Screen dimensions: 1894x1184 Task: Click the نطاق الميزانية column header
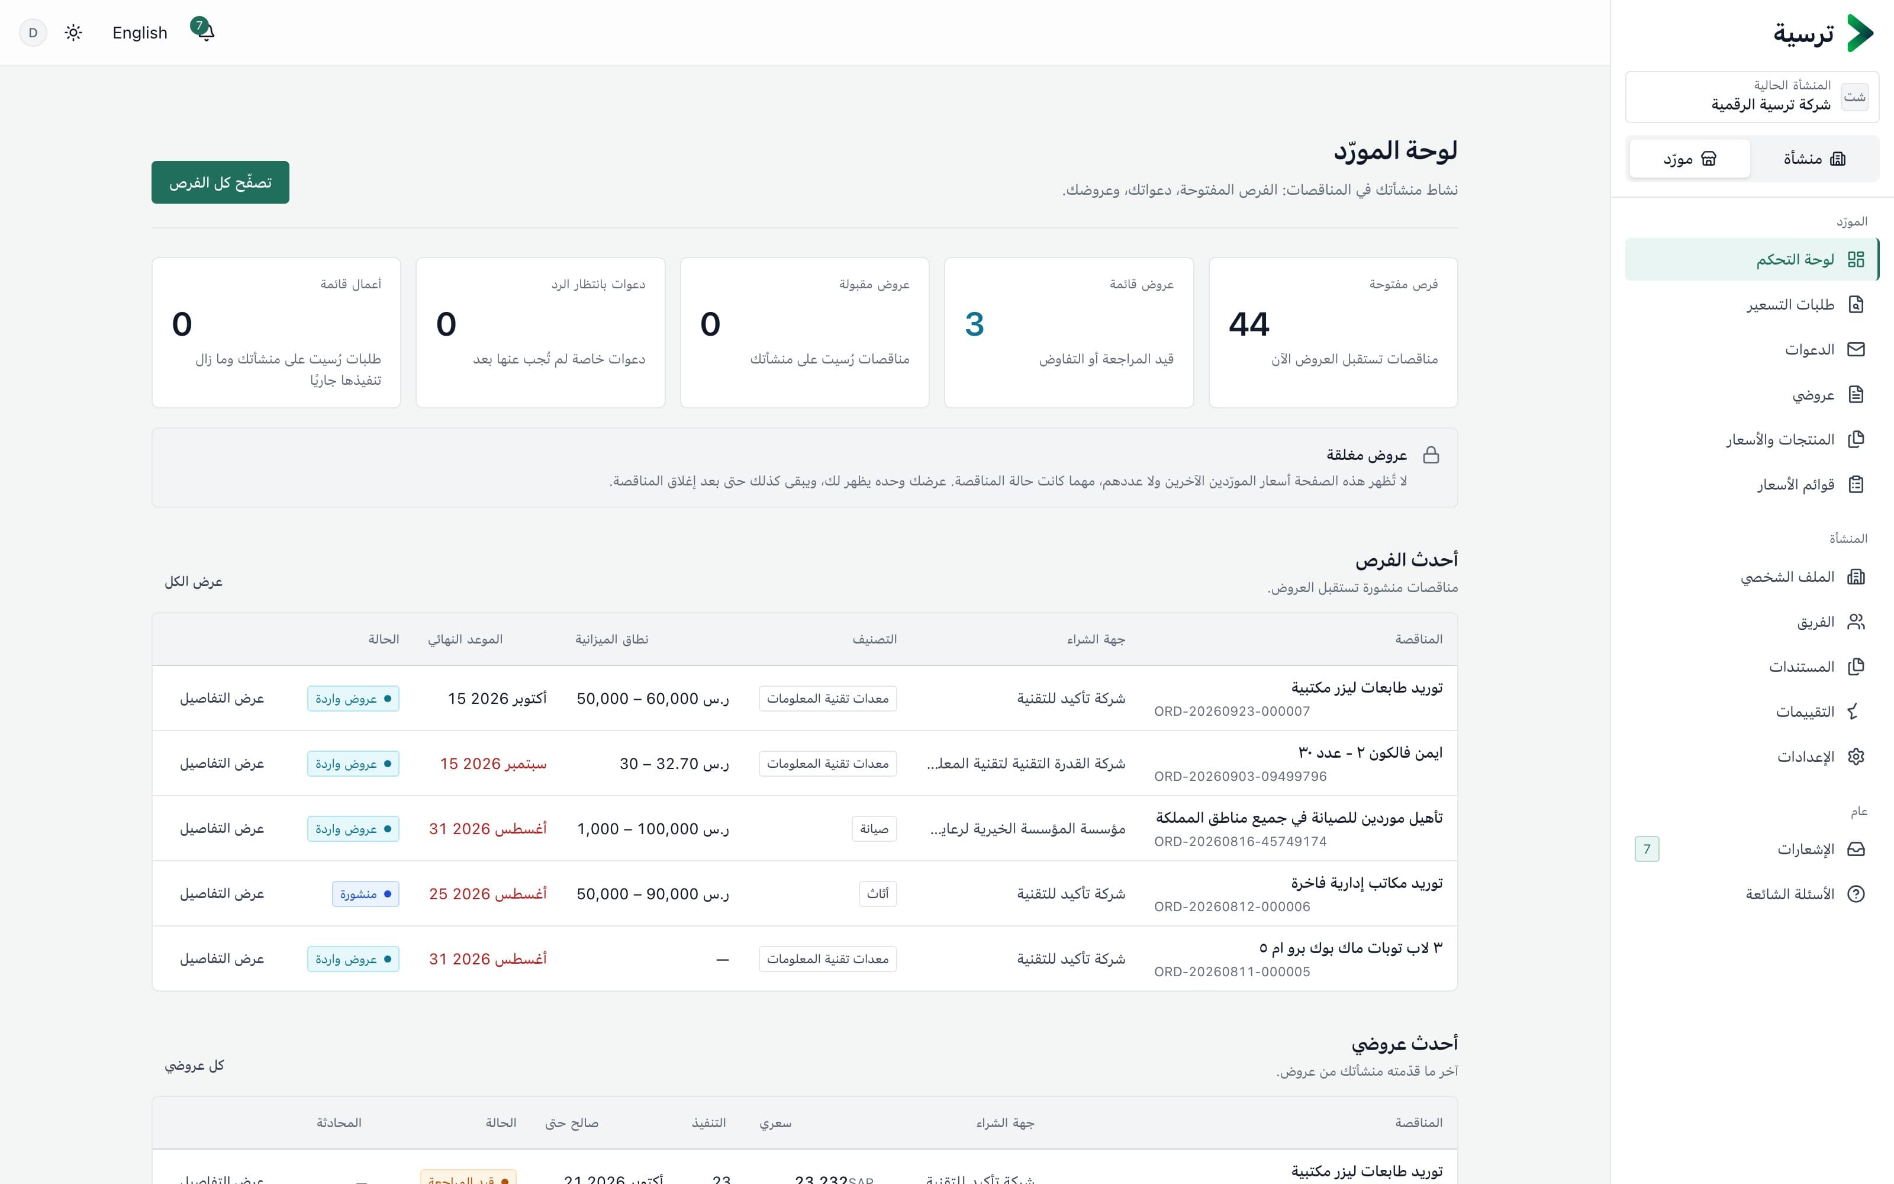(612, 640)
